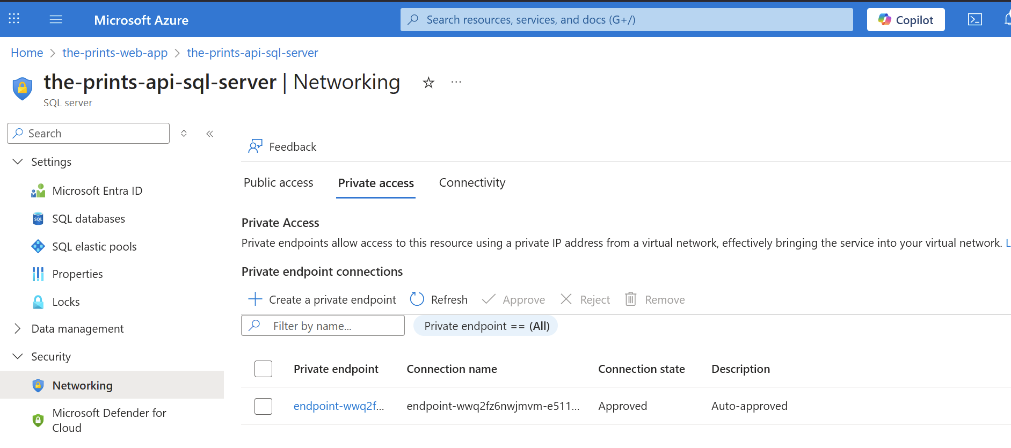Sort by Connection state column header
The height and width of the screenshot is (448, 1011).
[642, 369]
